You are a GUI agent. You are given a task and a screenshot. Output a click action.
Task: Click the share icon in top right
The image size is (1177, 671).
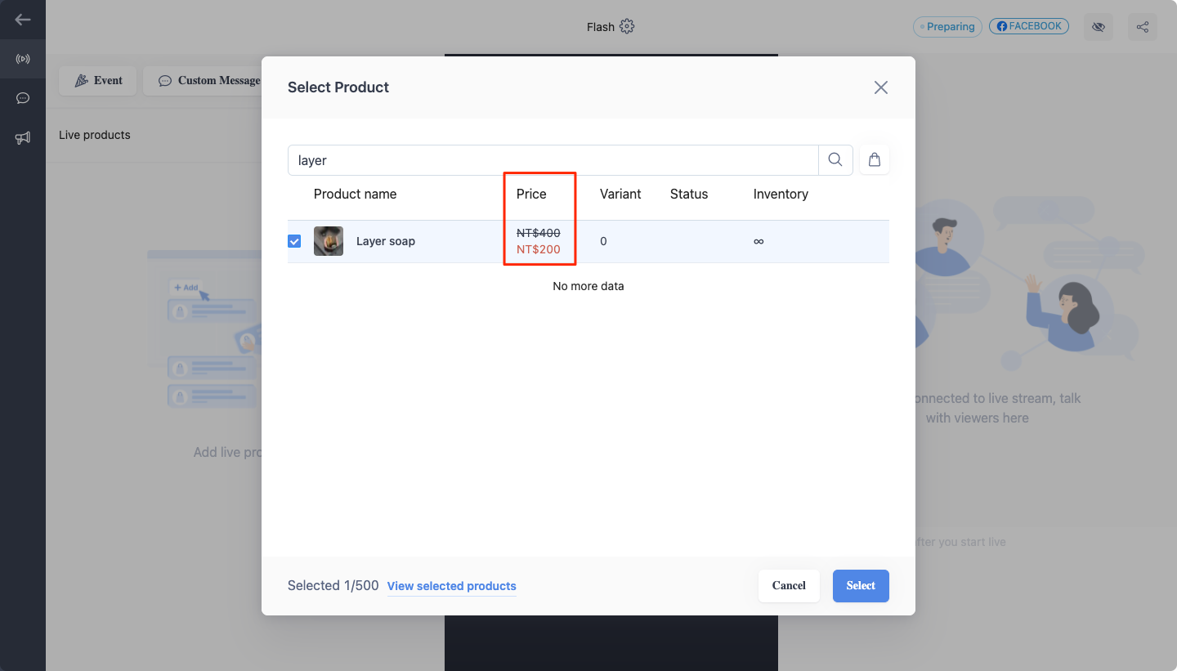click(x=1143, y=27)
